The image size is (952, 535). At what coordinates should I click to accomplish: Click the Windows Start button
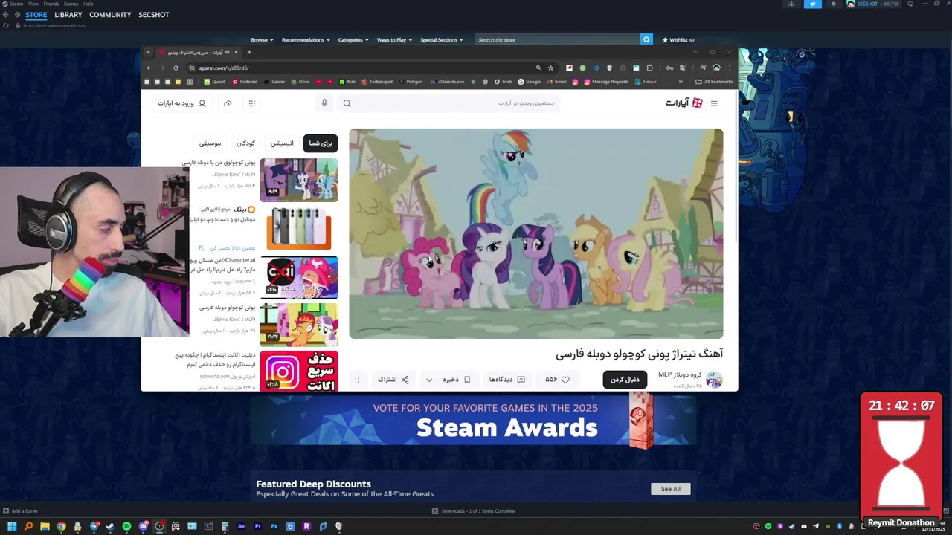pyautogui.click(x=12, y=526)
